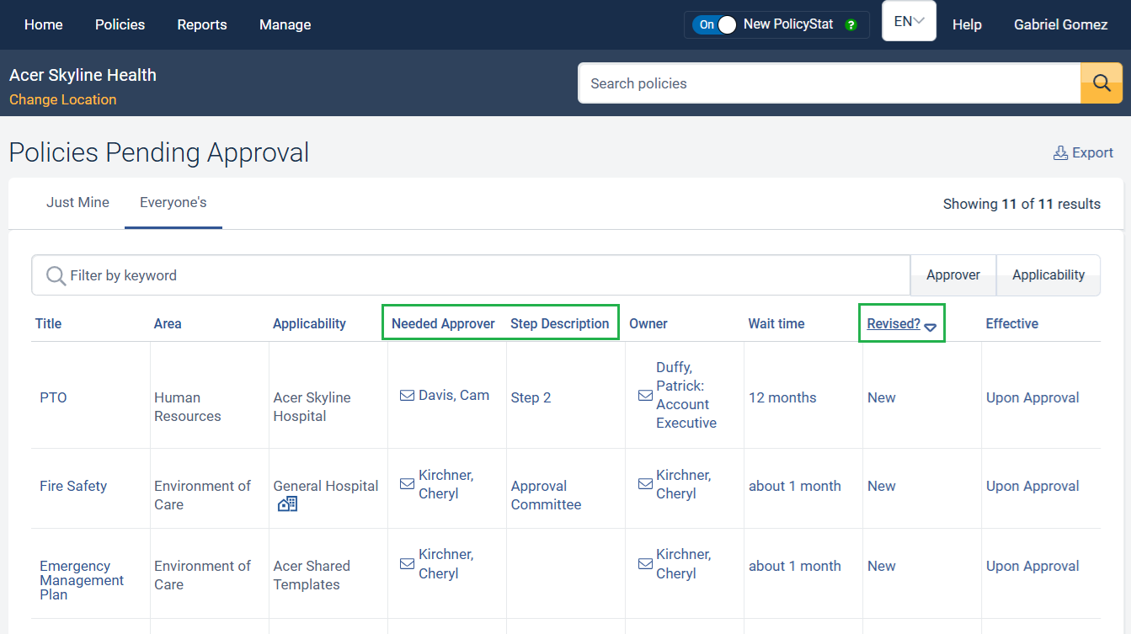Click envelope icon for Fire Safety needed approver
This screenshot has height=634, width=1131.
(x=407, y=484)
